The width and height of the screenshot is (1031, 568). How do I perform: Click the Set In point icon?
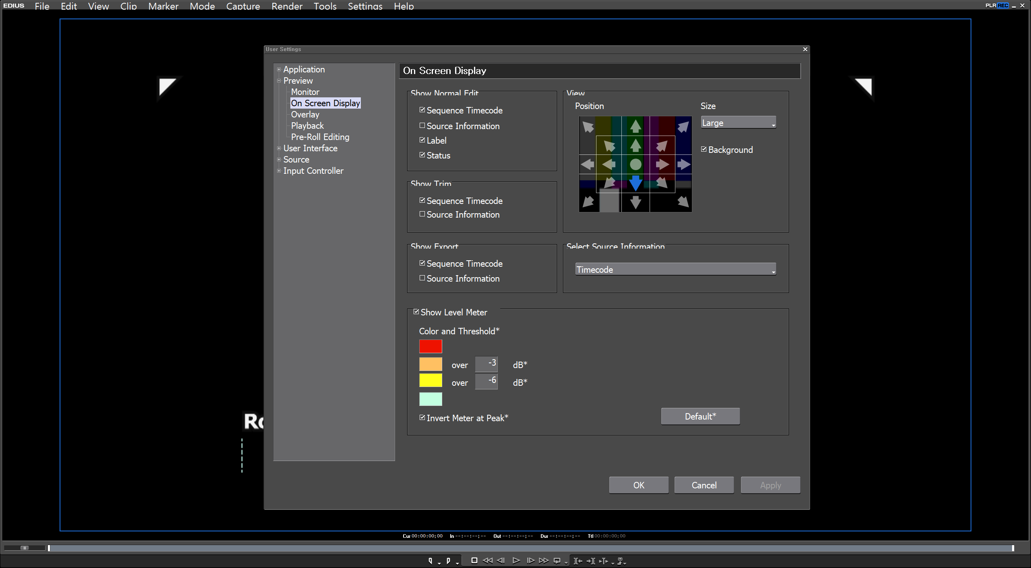[x=431, y=561]
